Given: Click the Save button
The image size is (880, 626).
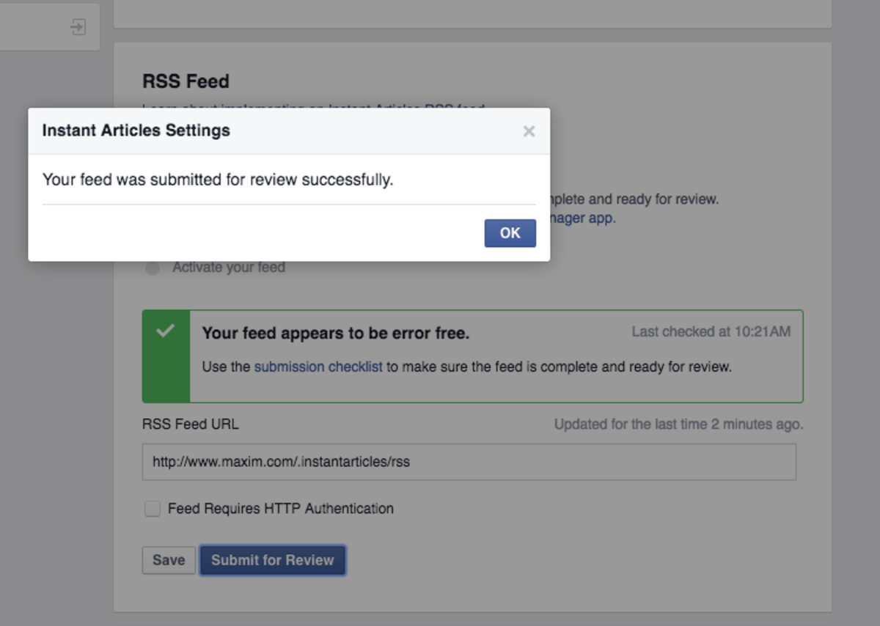Looking at the screenshot, I should 168,560.
